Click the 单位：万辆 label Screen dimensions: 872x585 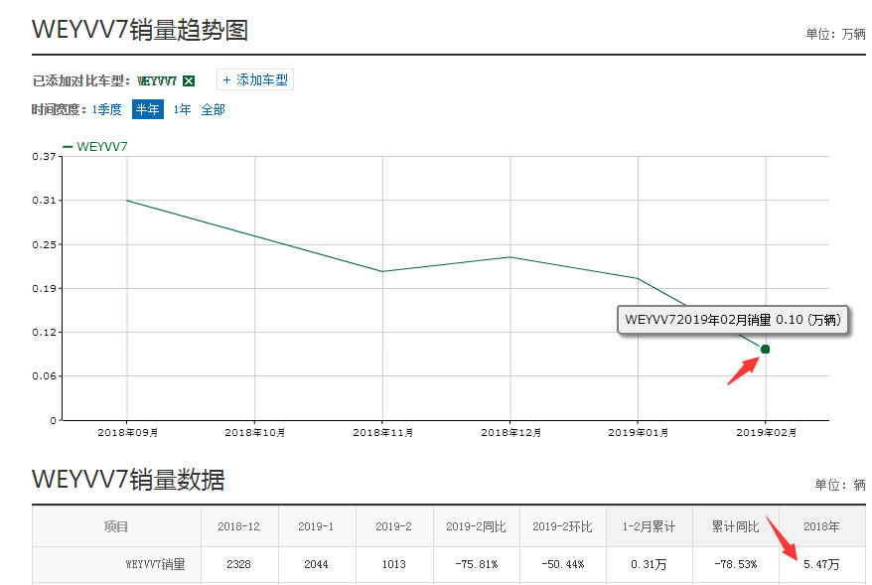(x=835, y=34)
